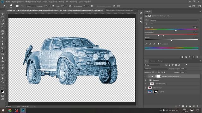Click the foreground color swatch
The image size is (202, 113).
coord(2,91)
